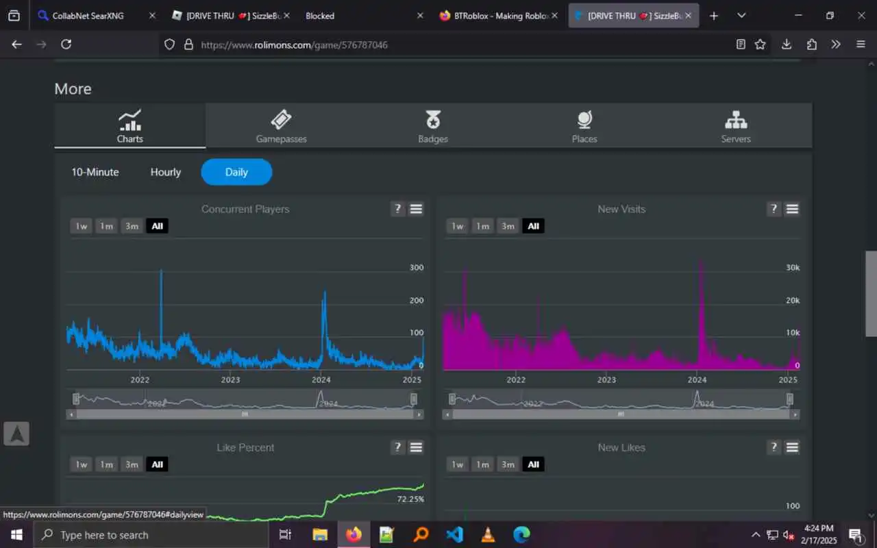Set New Likes range to All
Image resolution: width=877 pixels, height=548 pixels.
pyautogui.click(x=533, y=464)
